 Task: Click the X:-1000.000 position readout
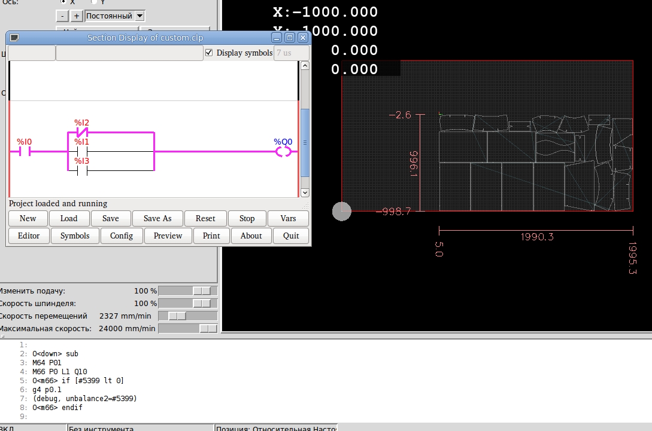coord(325,11)
